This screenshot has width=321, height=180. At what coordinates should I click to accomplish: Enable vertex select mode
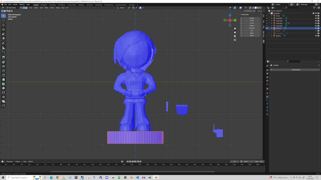(x=22, y=8)
